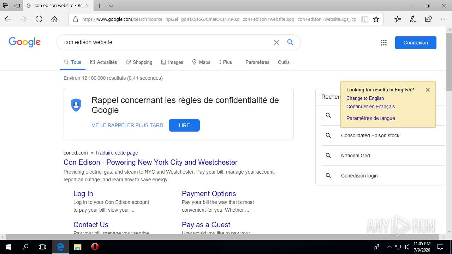Clear the search box text

[x=276, y=42]
